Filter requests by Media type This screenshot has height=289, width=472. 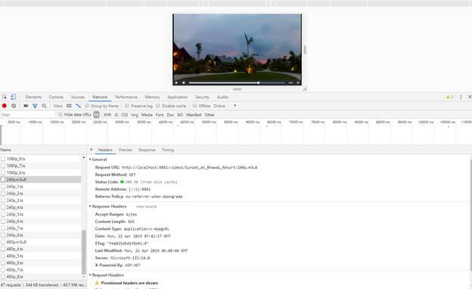click(x=147, y=115)
